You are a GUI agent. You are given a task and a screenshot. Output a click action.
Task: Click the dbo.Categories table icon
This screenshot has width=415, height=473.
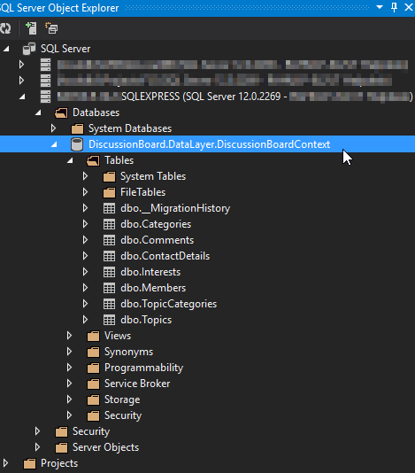tap(109, 224)
